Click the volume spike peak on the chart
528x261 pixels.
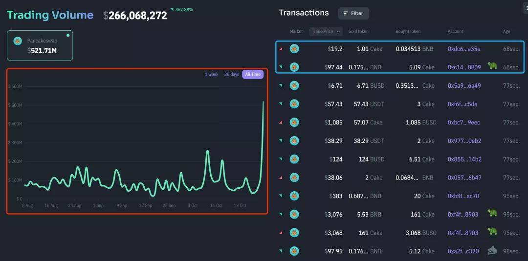[264, 102]
